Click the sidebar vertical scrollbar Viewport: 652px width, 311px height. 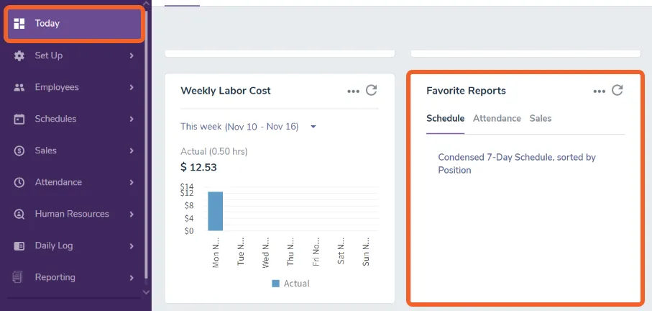click(x=146, y=145)
